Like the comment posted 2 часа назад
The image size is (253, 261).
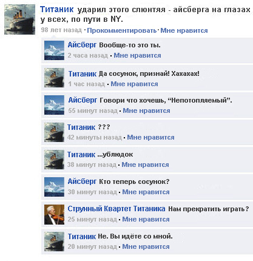coord(137,55)
